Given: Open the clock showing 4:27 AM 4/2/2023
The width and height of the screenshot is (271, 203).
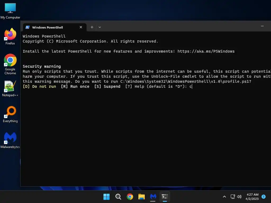Looking at the screenshot, I should pos(252,197).
